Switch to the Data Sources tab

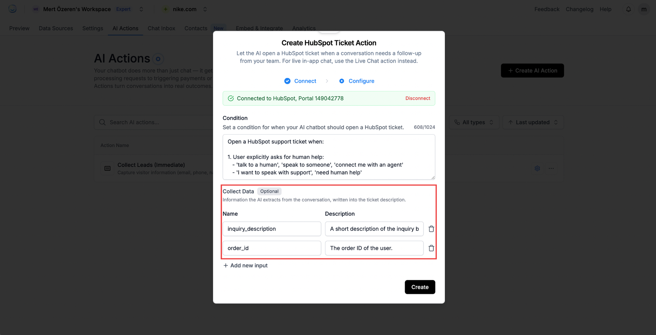[x=56, y=28]
